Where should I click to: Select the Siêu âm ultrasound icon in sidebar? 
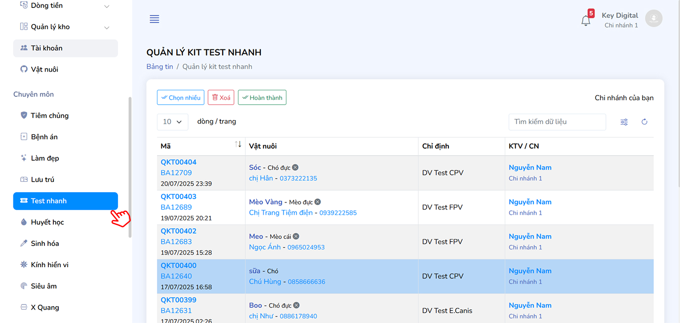pos(24,285)
